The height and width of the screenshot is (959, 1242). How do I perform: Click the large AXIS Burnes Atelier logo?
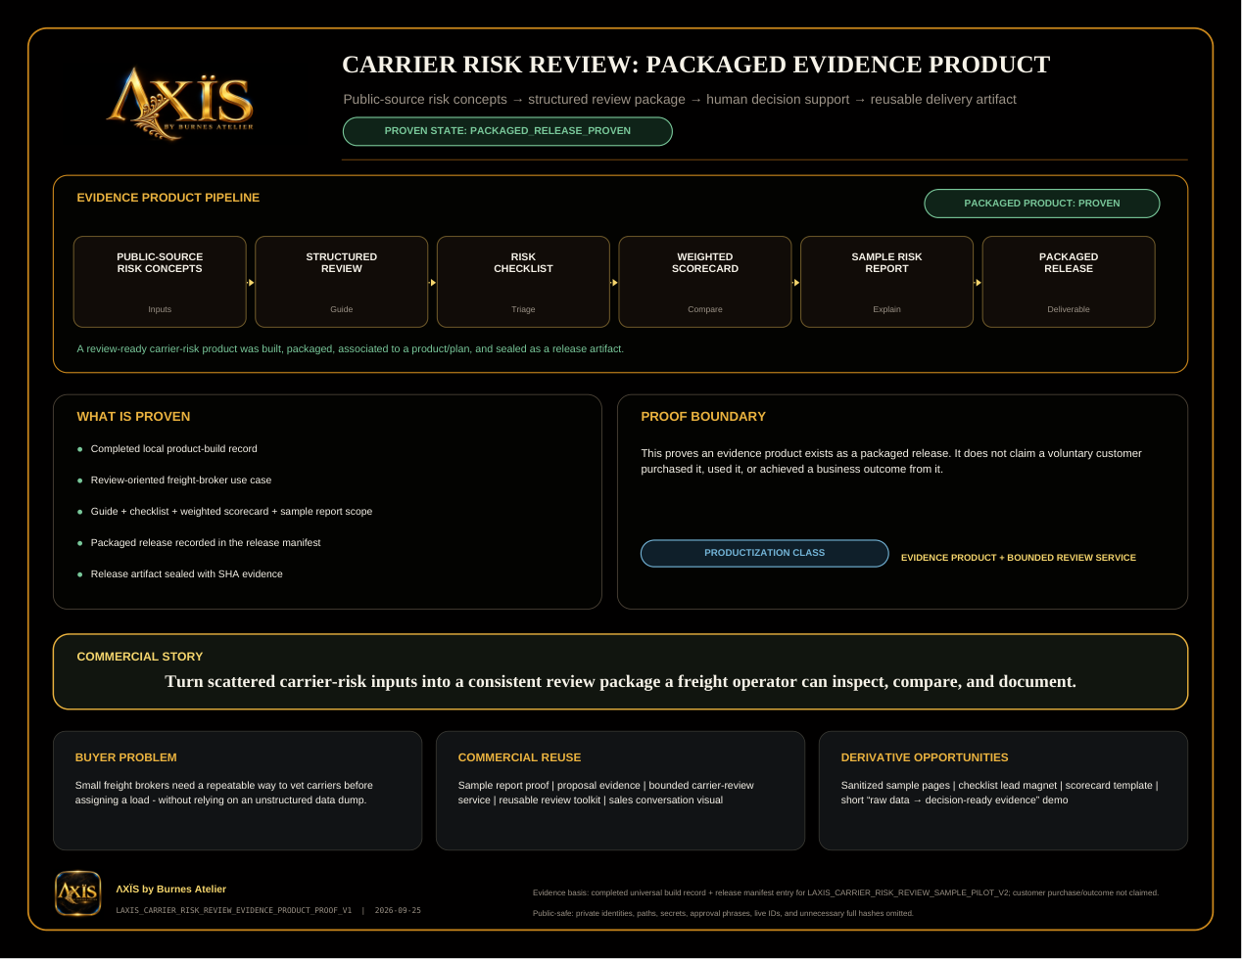pyautogui.click(x=180, y=103)
